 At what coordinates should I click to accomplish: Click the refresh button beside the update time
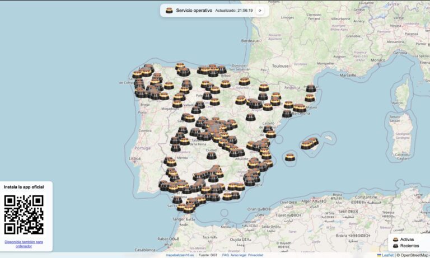tap(260, 11)
